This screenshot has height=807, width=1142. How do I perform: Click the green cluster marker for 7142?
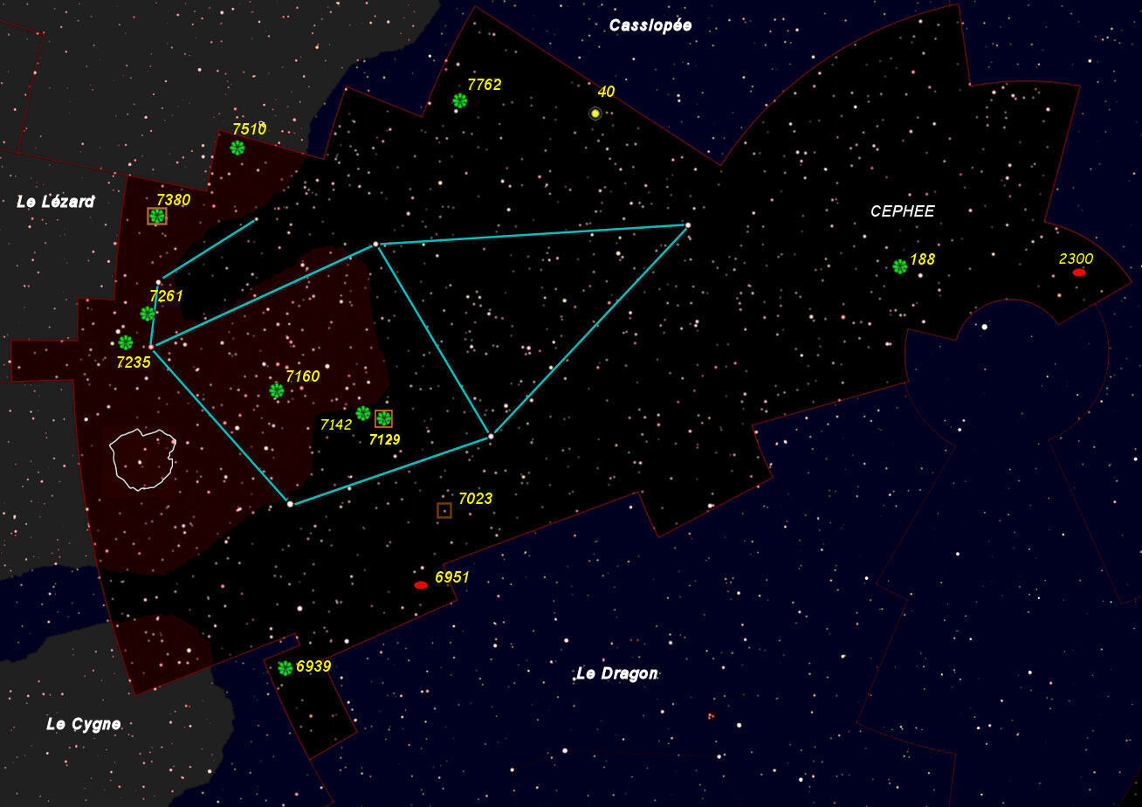[x=363, y=413]
